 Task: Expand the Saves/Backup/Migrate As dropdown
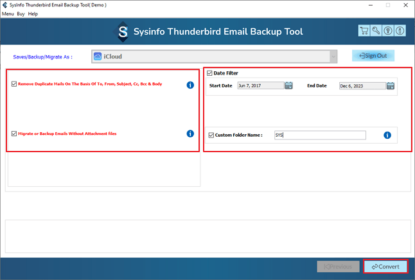[x=333, y=57]
